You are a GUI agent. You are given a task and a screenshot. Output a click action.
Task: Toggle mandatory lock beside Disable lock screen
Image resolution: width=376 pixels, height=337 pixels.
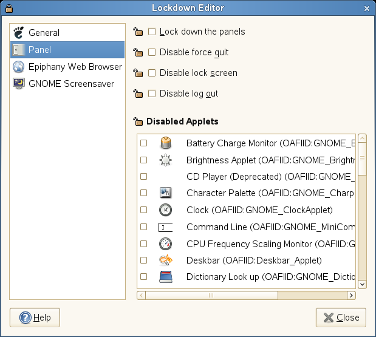(x=138, y=73)
